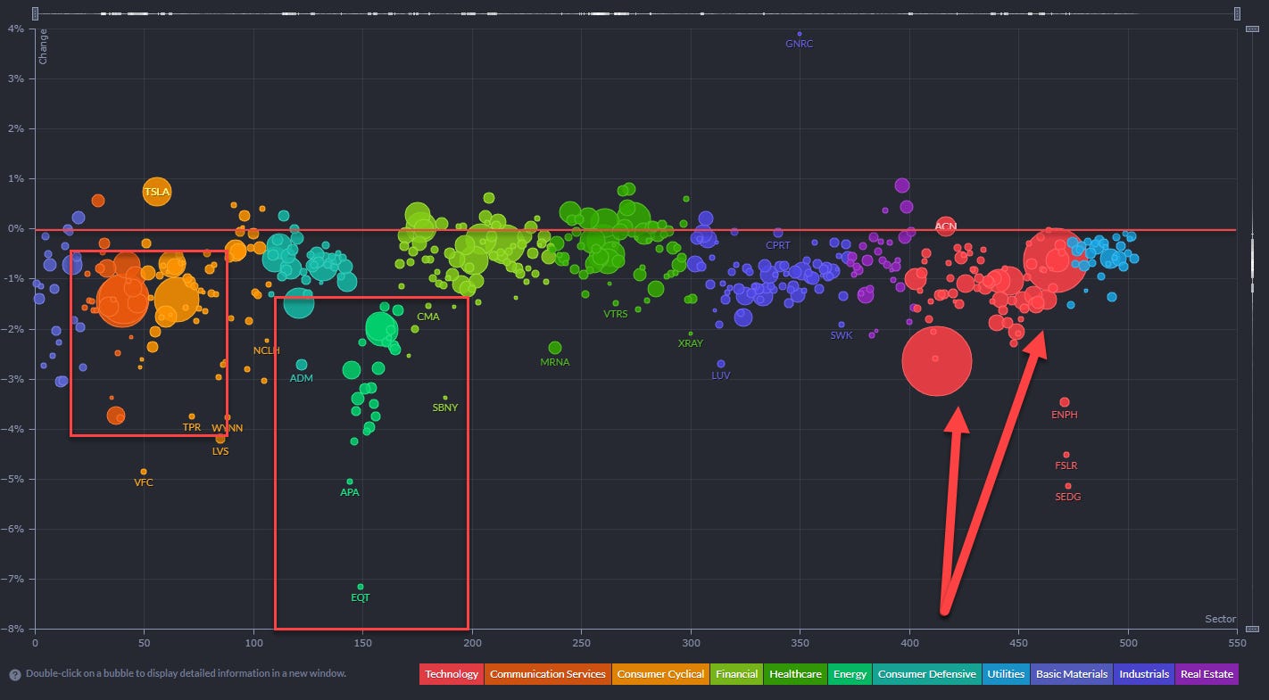Toggle the Real Estate legend filter
Viewport: 1269px width, 700px height.
(x=1207, y=674)
